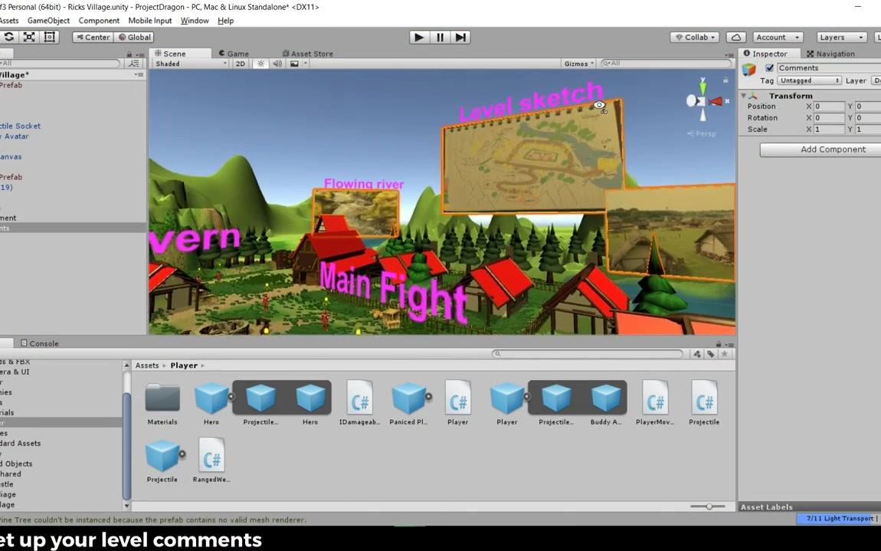Toggle 2D mode in the Scene view
This screenshot has height=551, width=881.
240,64
